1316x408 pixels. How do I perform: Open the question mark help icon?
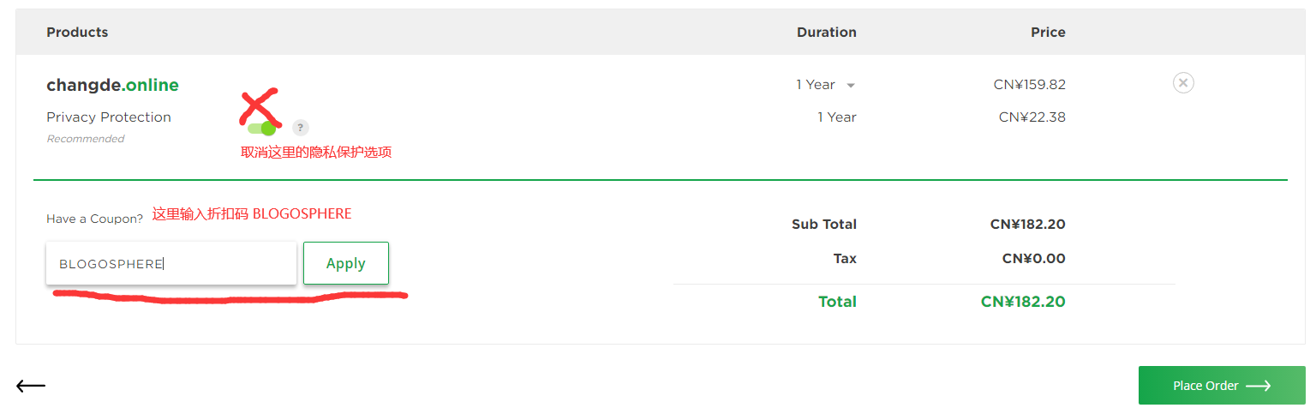(300, 128)
